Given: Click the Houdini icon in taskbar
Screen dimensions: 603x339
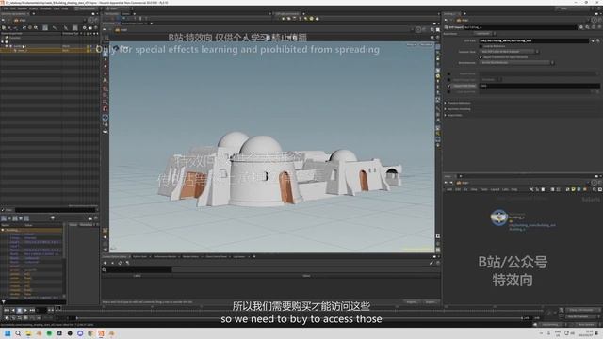Looking at the screenshot, I should 101,333.
